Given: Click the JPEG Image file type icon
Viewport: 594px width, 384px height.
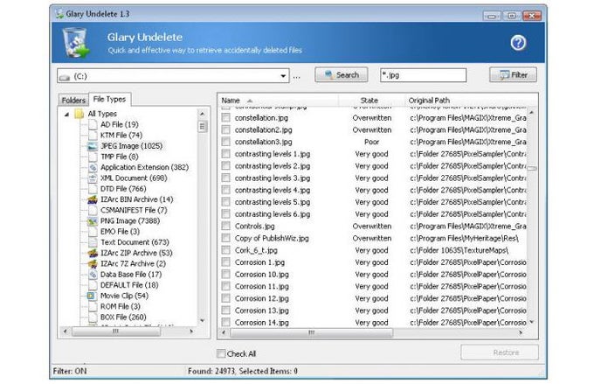Looking at the screenshot, I should pyautogui.click(x=93, y=146).
